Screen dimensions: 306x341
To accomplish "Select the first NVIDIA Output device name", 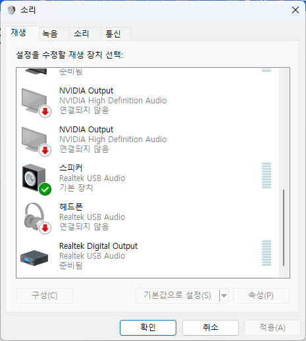I will [86, 91].
